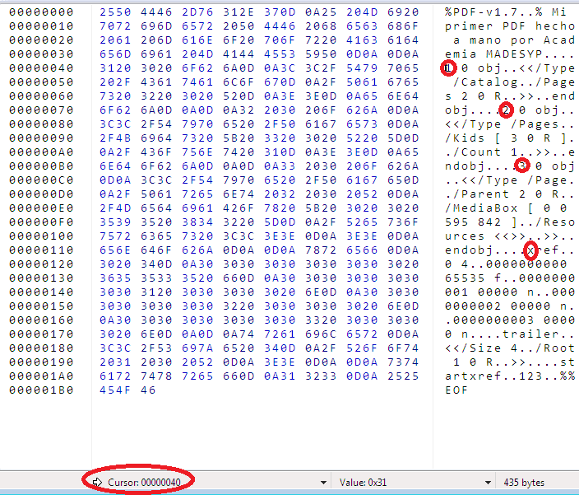Click hex cell 696D
This screenshot has width=579, height=495.
156,26
